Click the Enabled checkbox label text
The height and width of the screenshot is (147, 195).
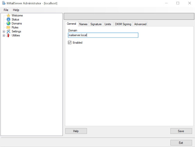tap(77, 43)
